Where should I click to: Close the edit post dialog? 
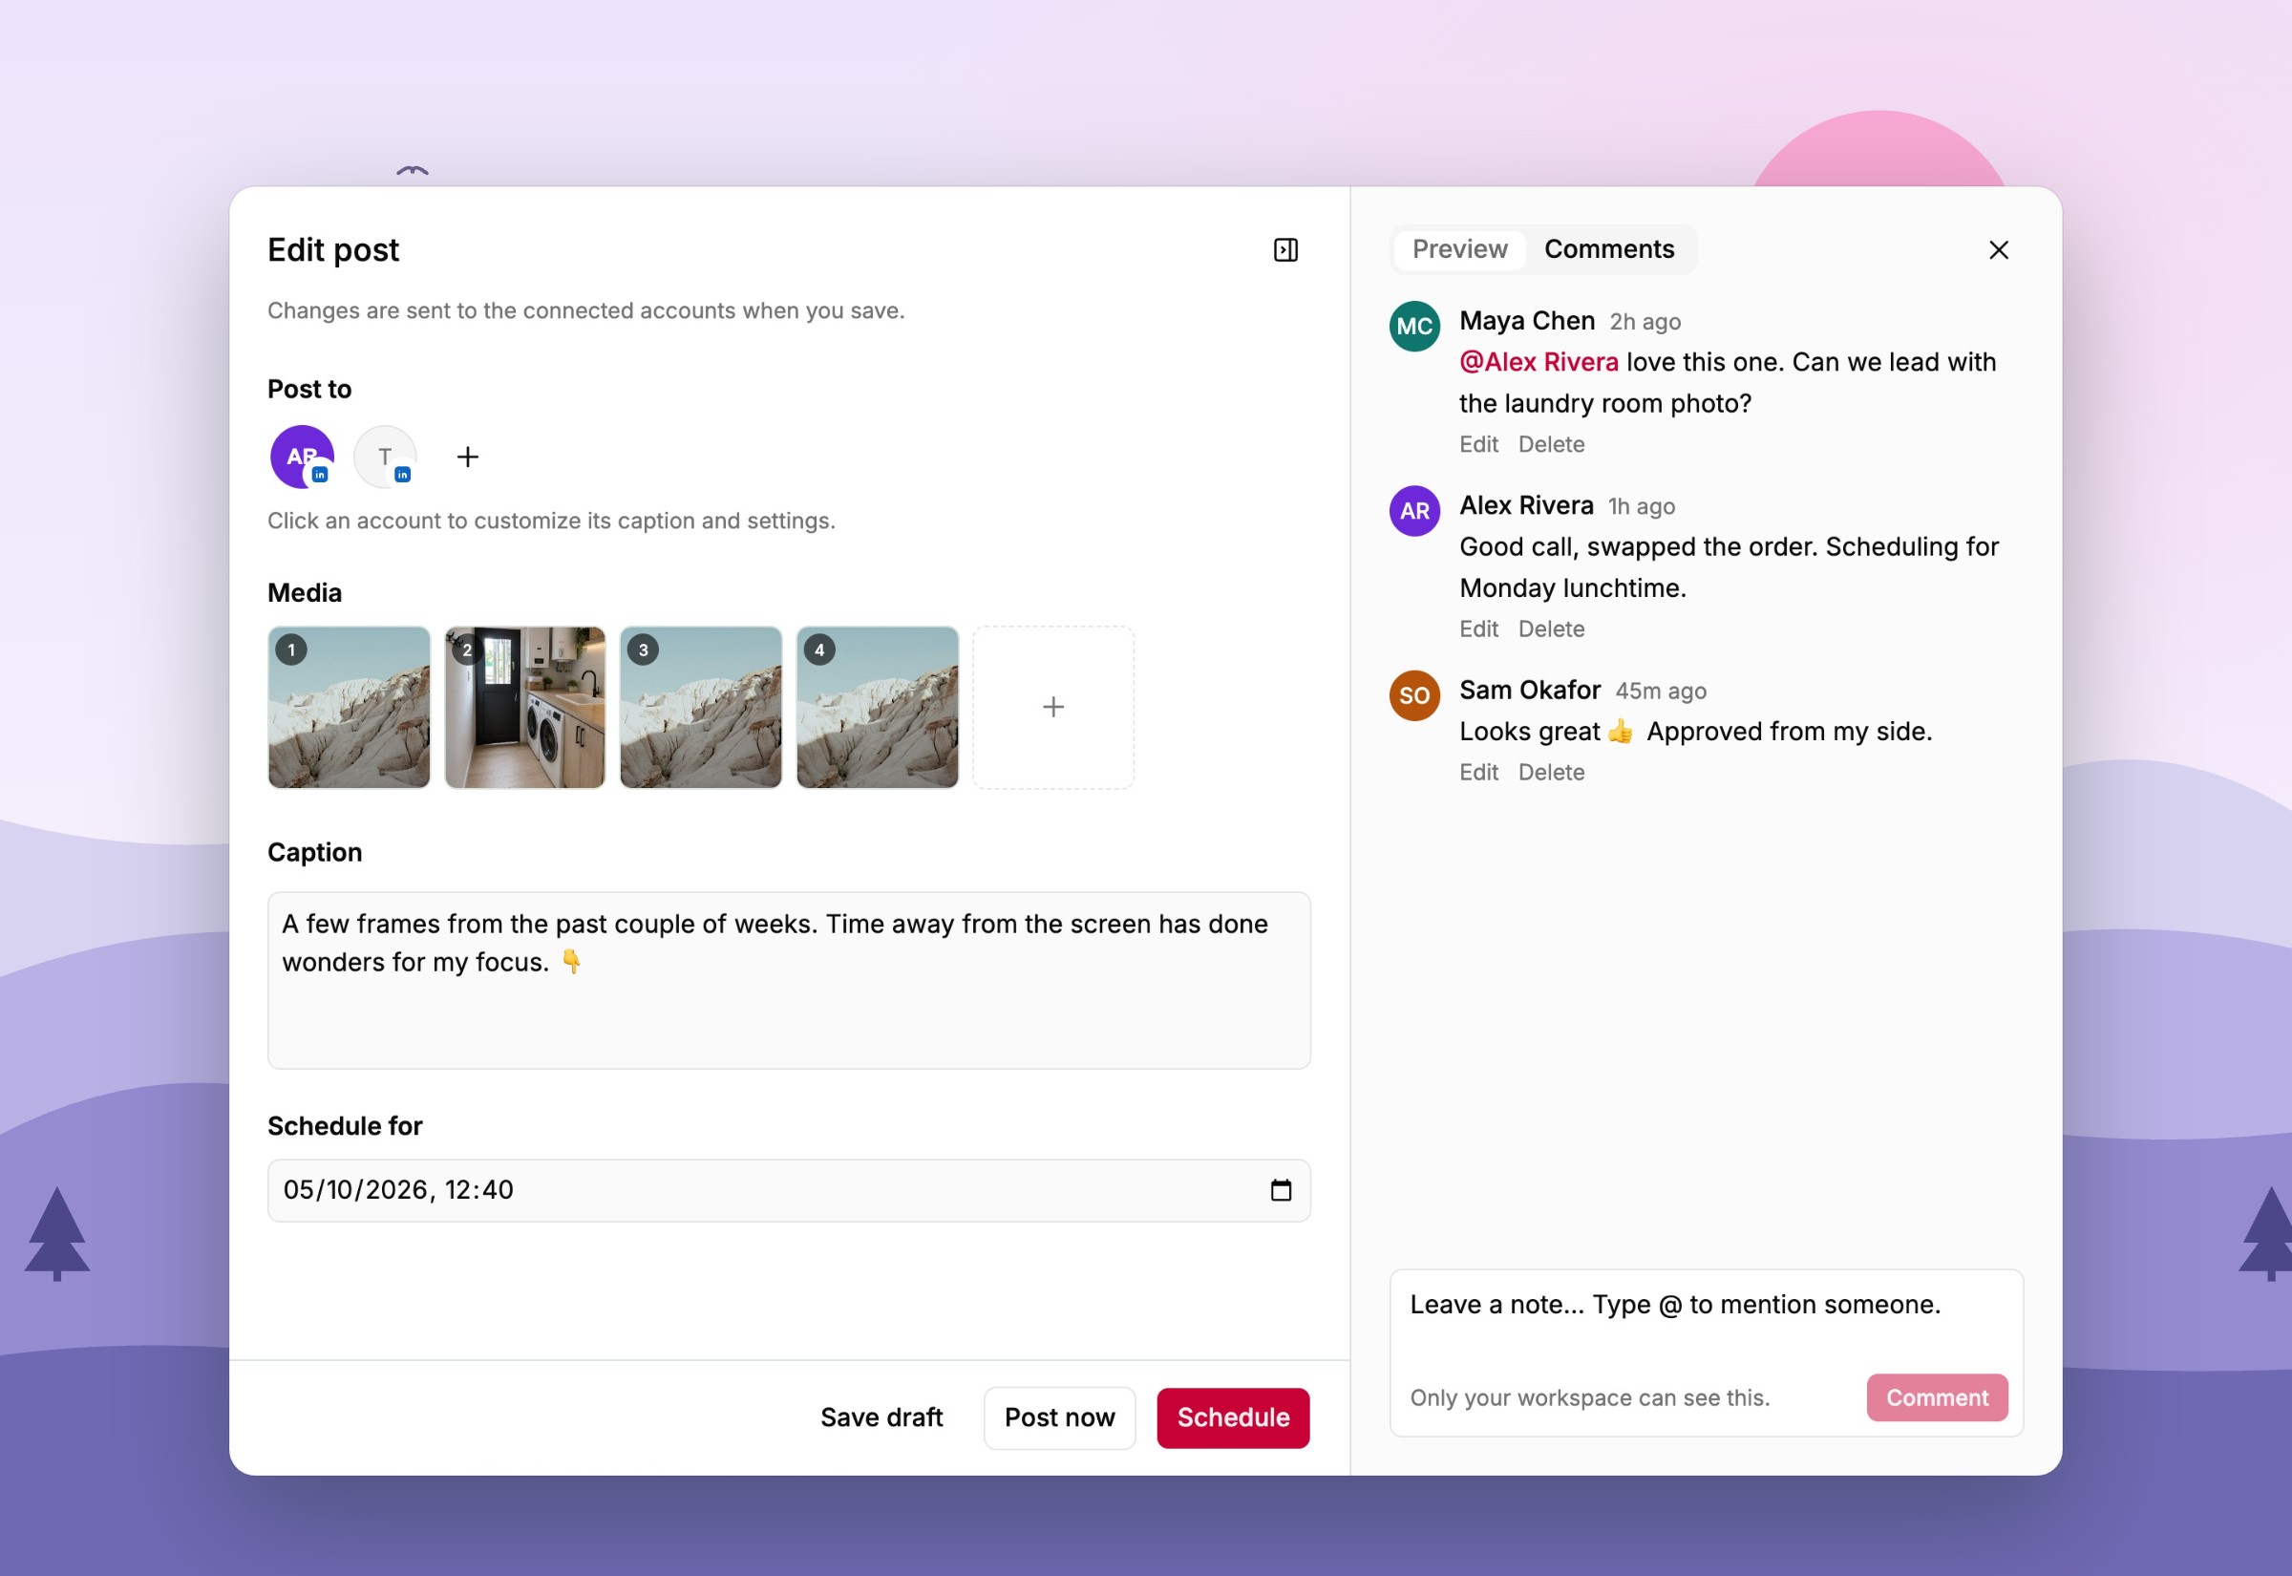[x=1998, y=250]
